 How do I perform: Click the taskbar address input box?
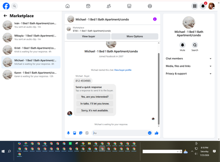point(160,151)
